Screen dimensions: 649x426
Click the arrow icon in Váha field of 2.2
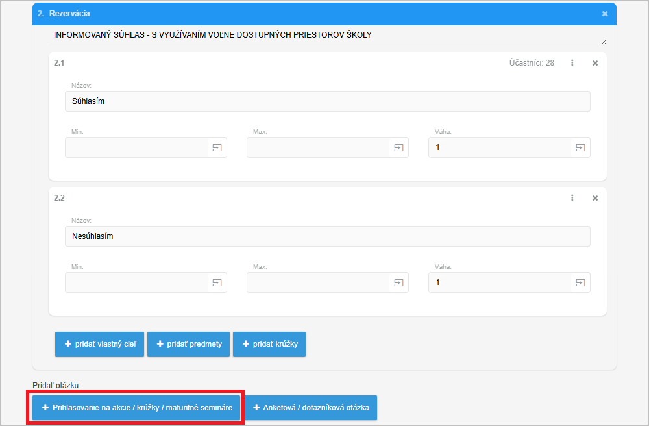coord(580,282)
